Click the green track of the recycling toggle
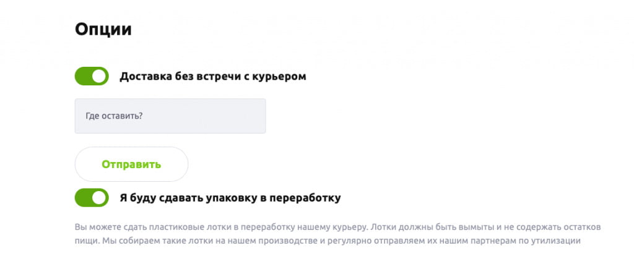Viewport: 634px width, 277px height. 83,198
